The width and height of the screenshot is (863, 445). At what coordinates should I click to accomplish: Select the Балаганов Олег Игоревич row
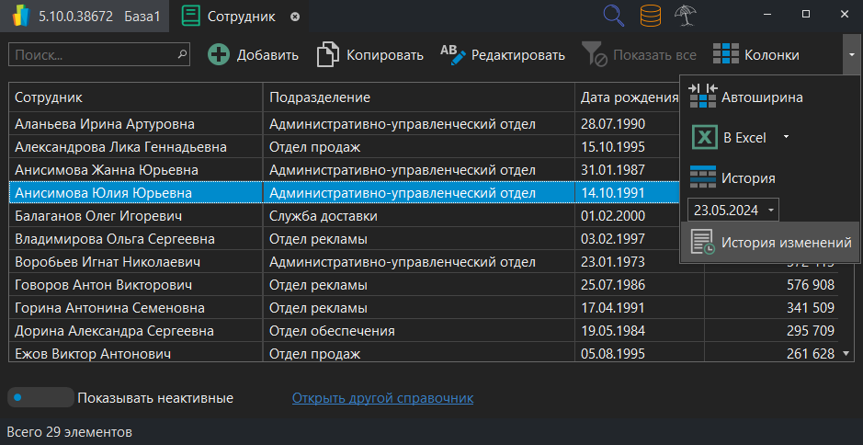[x=136, y=216]
